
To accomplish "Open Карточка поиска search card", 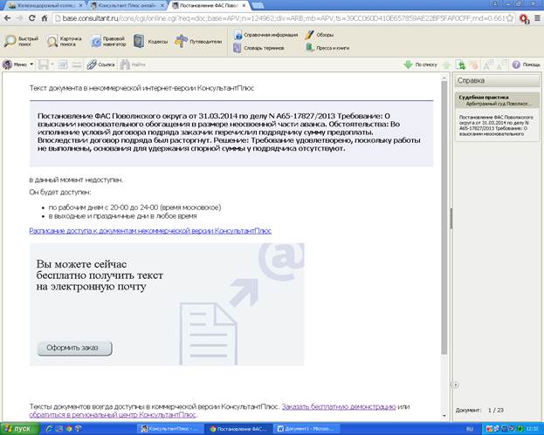I will (65, 41).
